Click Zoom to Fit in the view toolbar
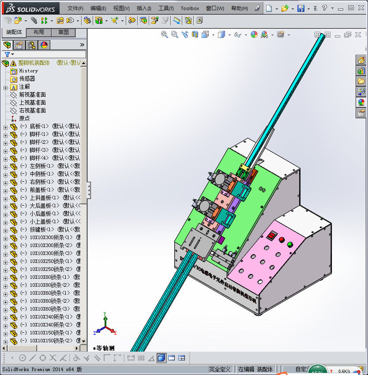 165,35
